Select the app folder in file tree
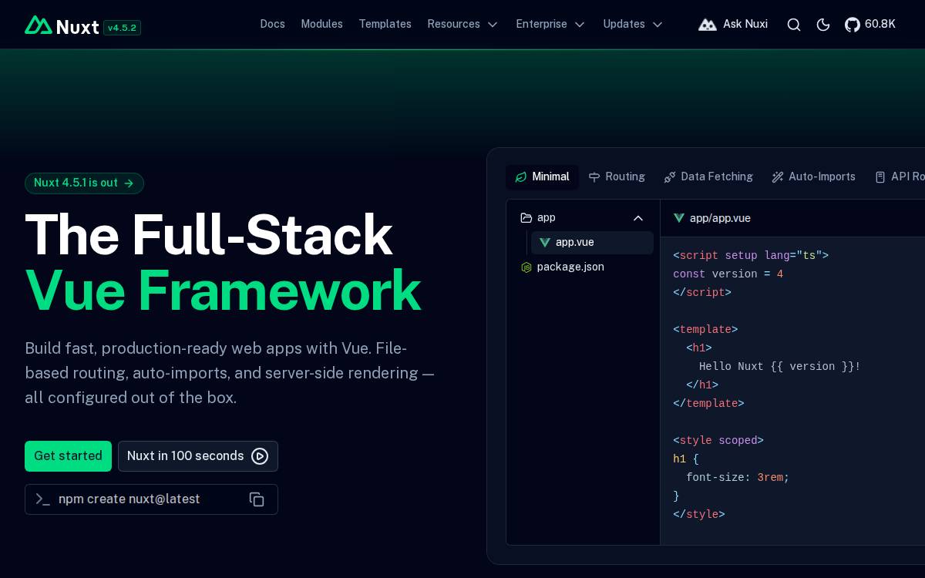This screenshot has width=925, height=578. pyautogui.click(x=583, y=218)
